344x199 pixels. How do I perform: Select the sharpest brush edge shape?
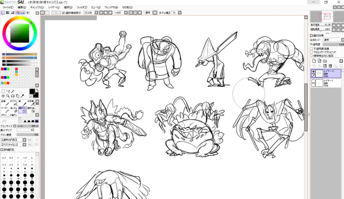pos(25,121)
